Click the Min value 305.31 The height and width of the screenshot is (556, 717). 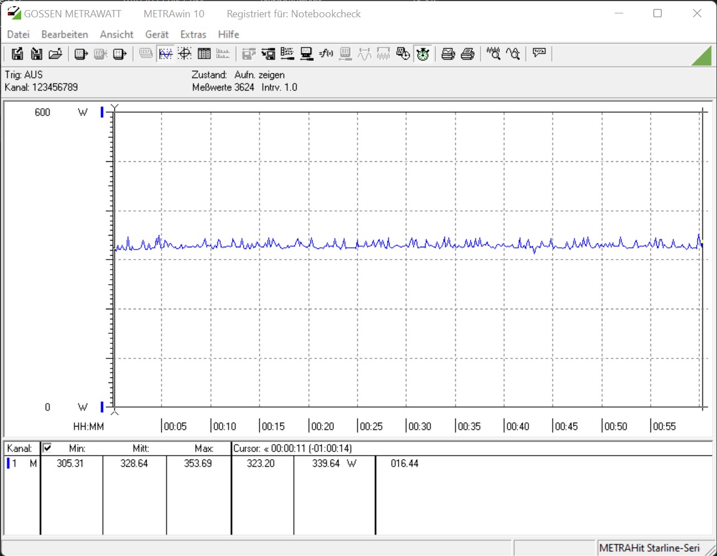click(x=70, y=463)
